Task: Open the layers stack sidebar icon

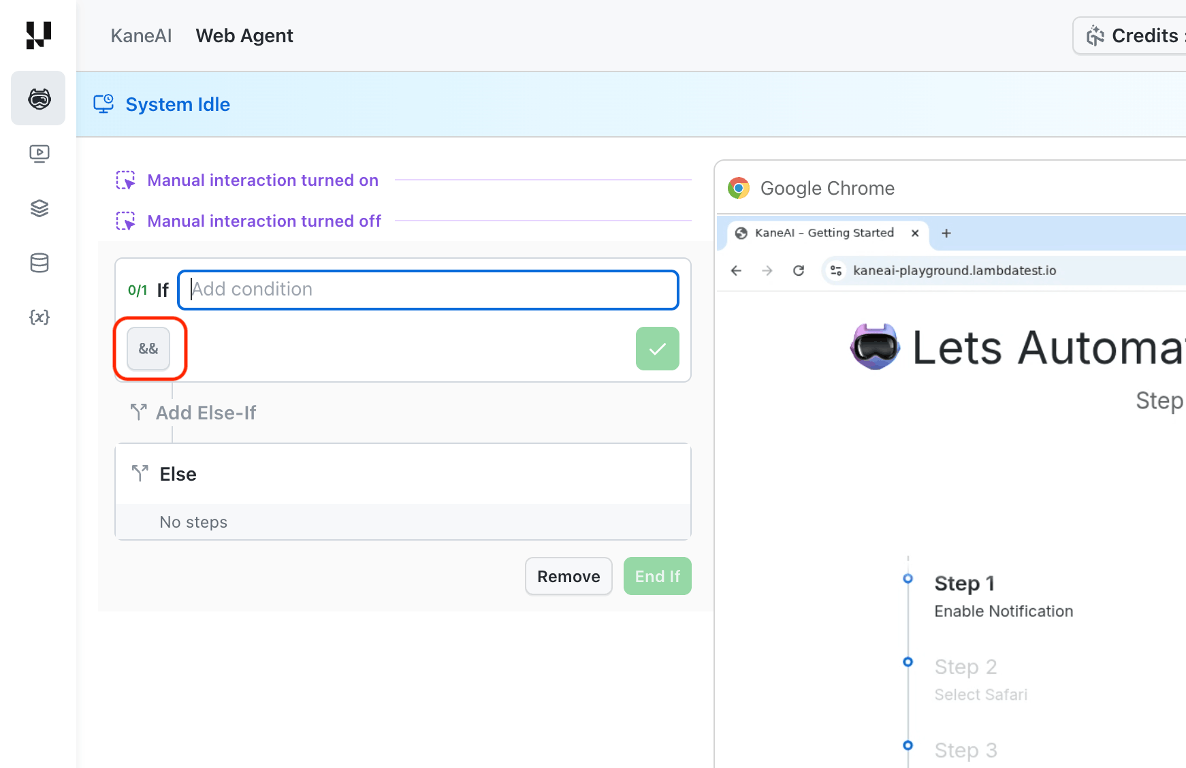Action: (39, 208)
